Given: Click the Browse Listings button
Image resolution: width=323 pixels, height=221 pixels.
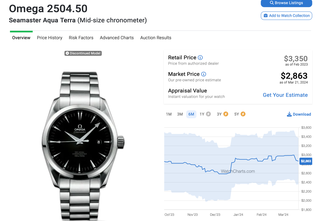Looking at the screenshot, I should [286, 3].
